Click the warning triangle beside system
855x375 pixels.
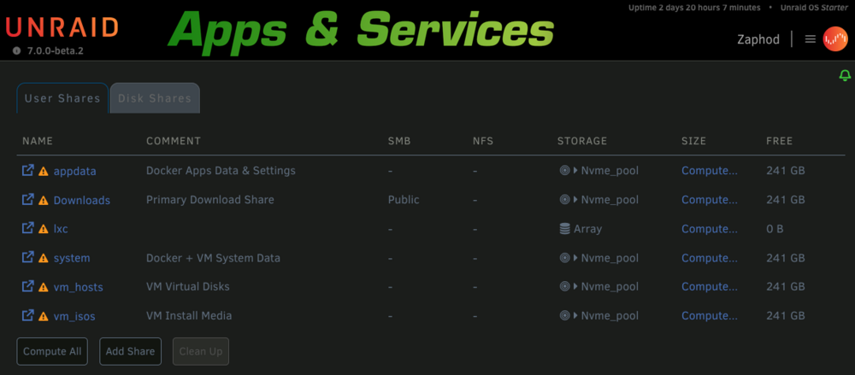coord(43,258)
